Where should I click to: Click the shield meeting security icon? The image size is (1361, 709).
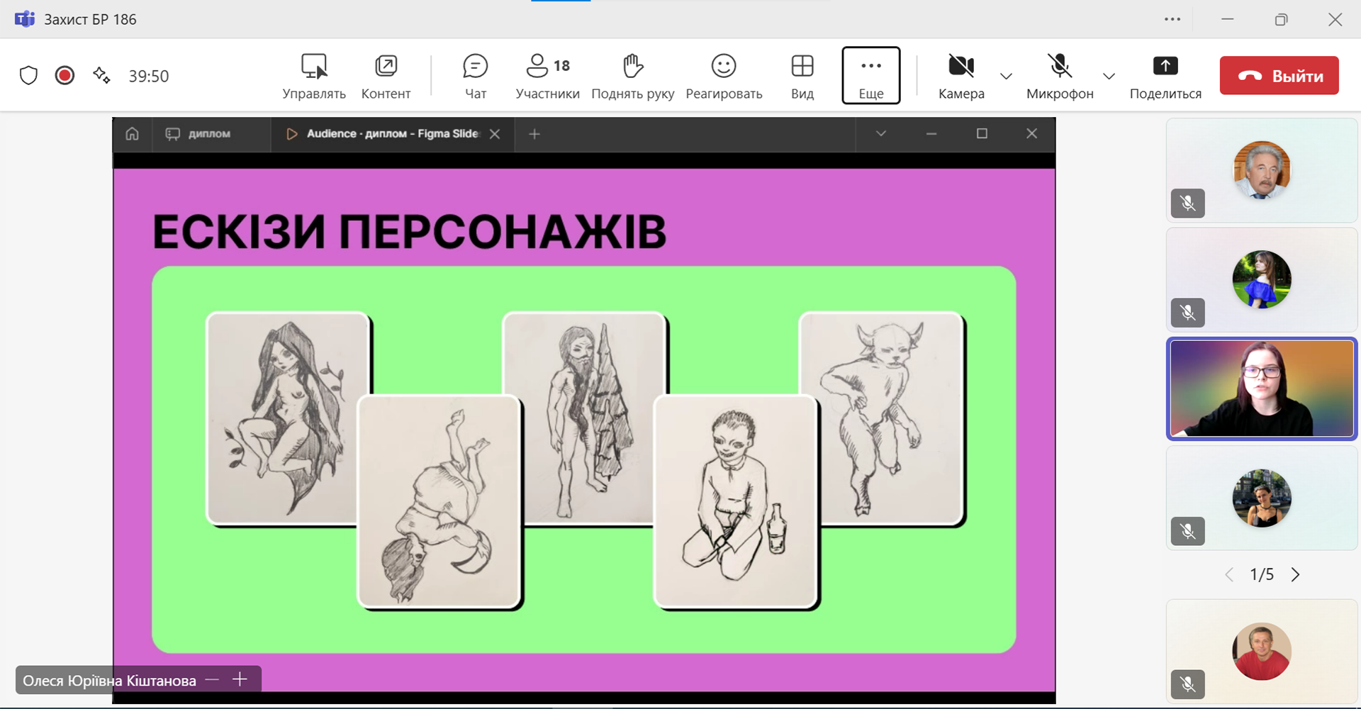(x=28, y=75)
